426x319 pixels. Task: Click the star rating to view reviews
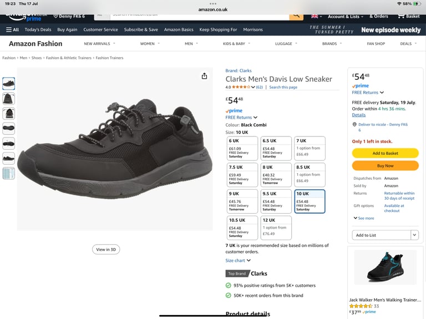241,87
